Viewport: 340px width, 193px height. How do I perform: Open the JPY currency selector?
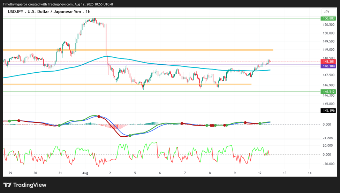[x=326, y=12]
